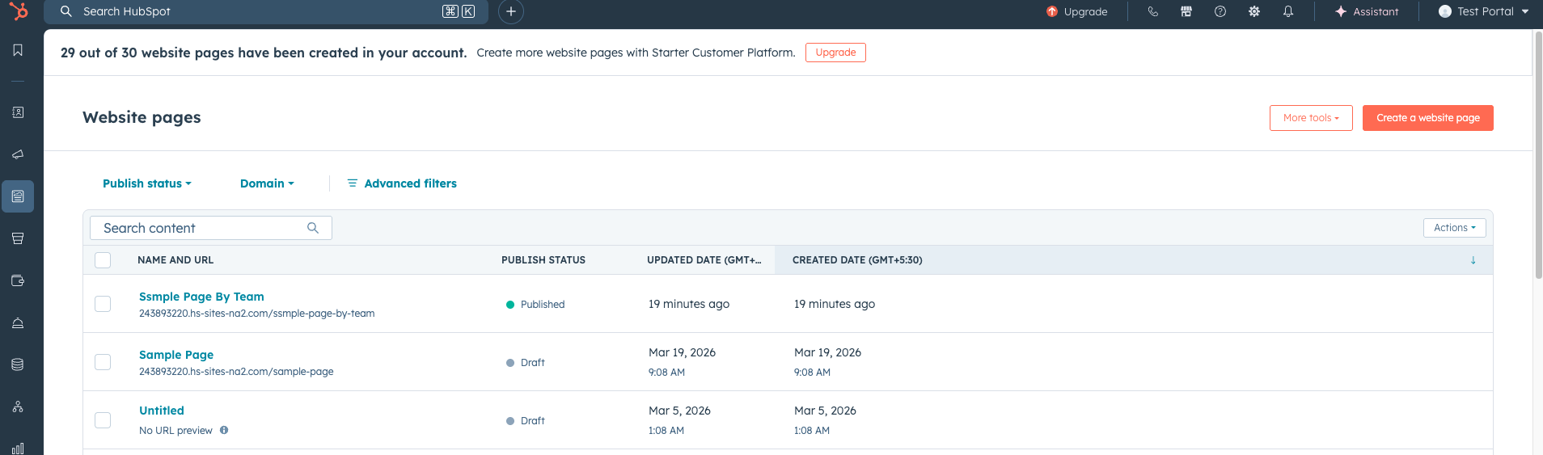
Task: Click the Draft status of Untitled
Action: [x=526, y=421]
